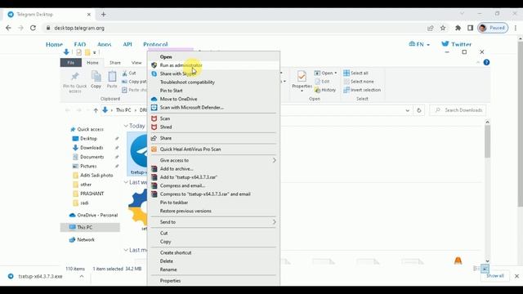Click the Skype icon in context menu
The image size is (523, 294).
[x=154, y=73]
